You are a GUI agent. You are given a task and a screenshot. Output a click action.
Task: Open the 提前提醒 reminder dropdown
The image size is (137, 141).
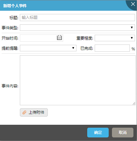pos(48,48)
